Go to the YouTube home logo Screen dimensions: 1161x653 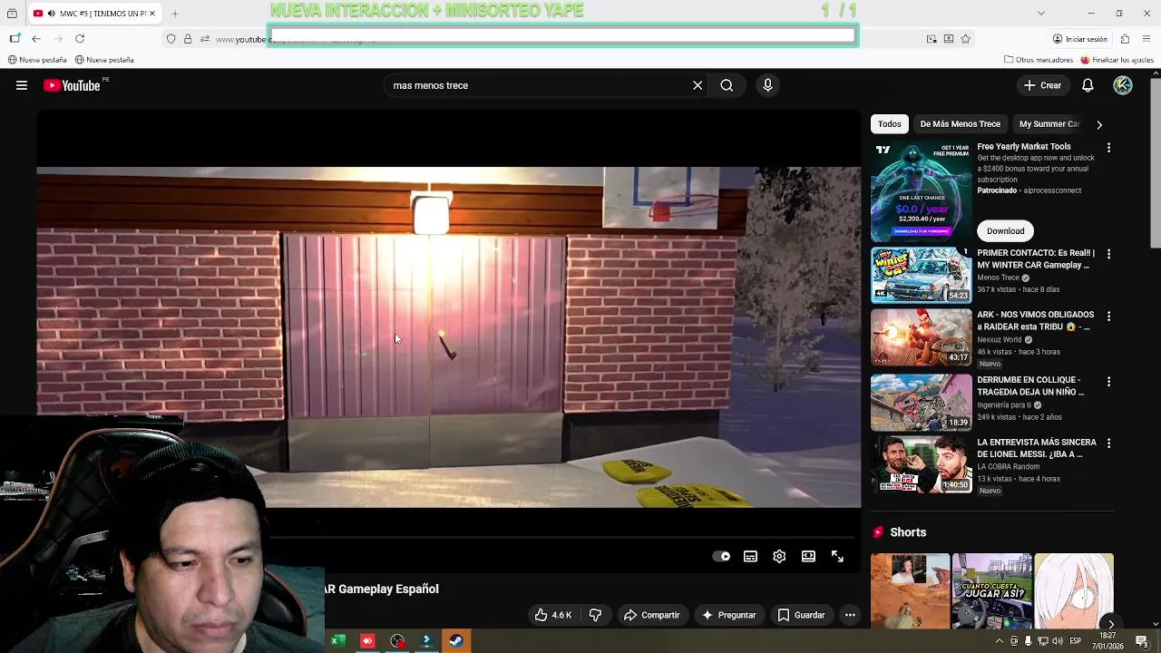click(x=72, y=85)
